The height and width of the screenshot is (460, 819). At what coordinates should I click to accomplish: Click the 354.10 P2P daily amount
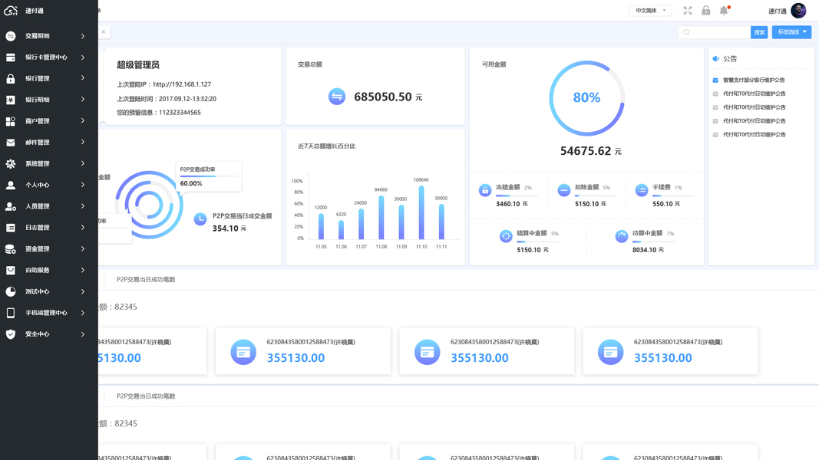(225, 228)
